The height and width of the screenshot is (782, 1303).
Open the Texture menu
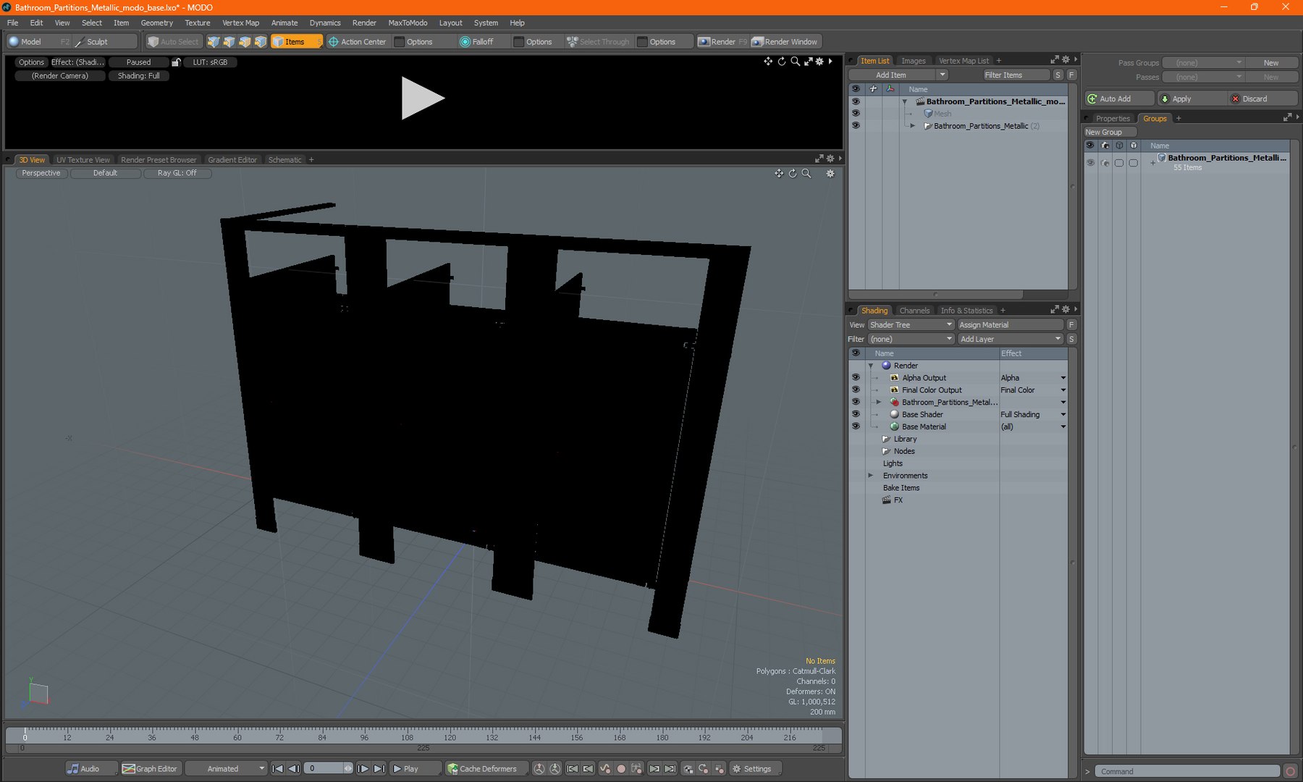pos(197,22)
